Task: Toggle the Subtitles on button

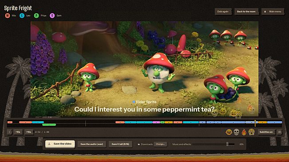Action: pyautogui.click(x=266, y=132)
